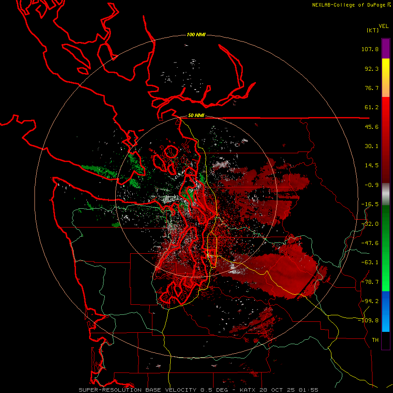
Task: Click the 107.8 velocity scale value
Action: 370,49
